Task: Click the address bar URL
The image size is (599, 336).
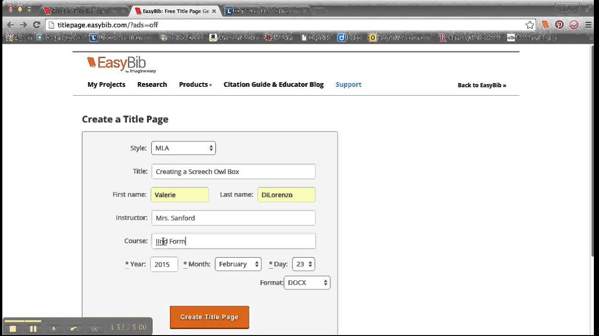Action: (108, 25)
